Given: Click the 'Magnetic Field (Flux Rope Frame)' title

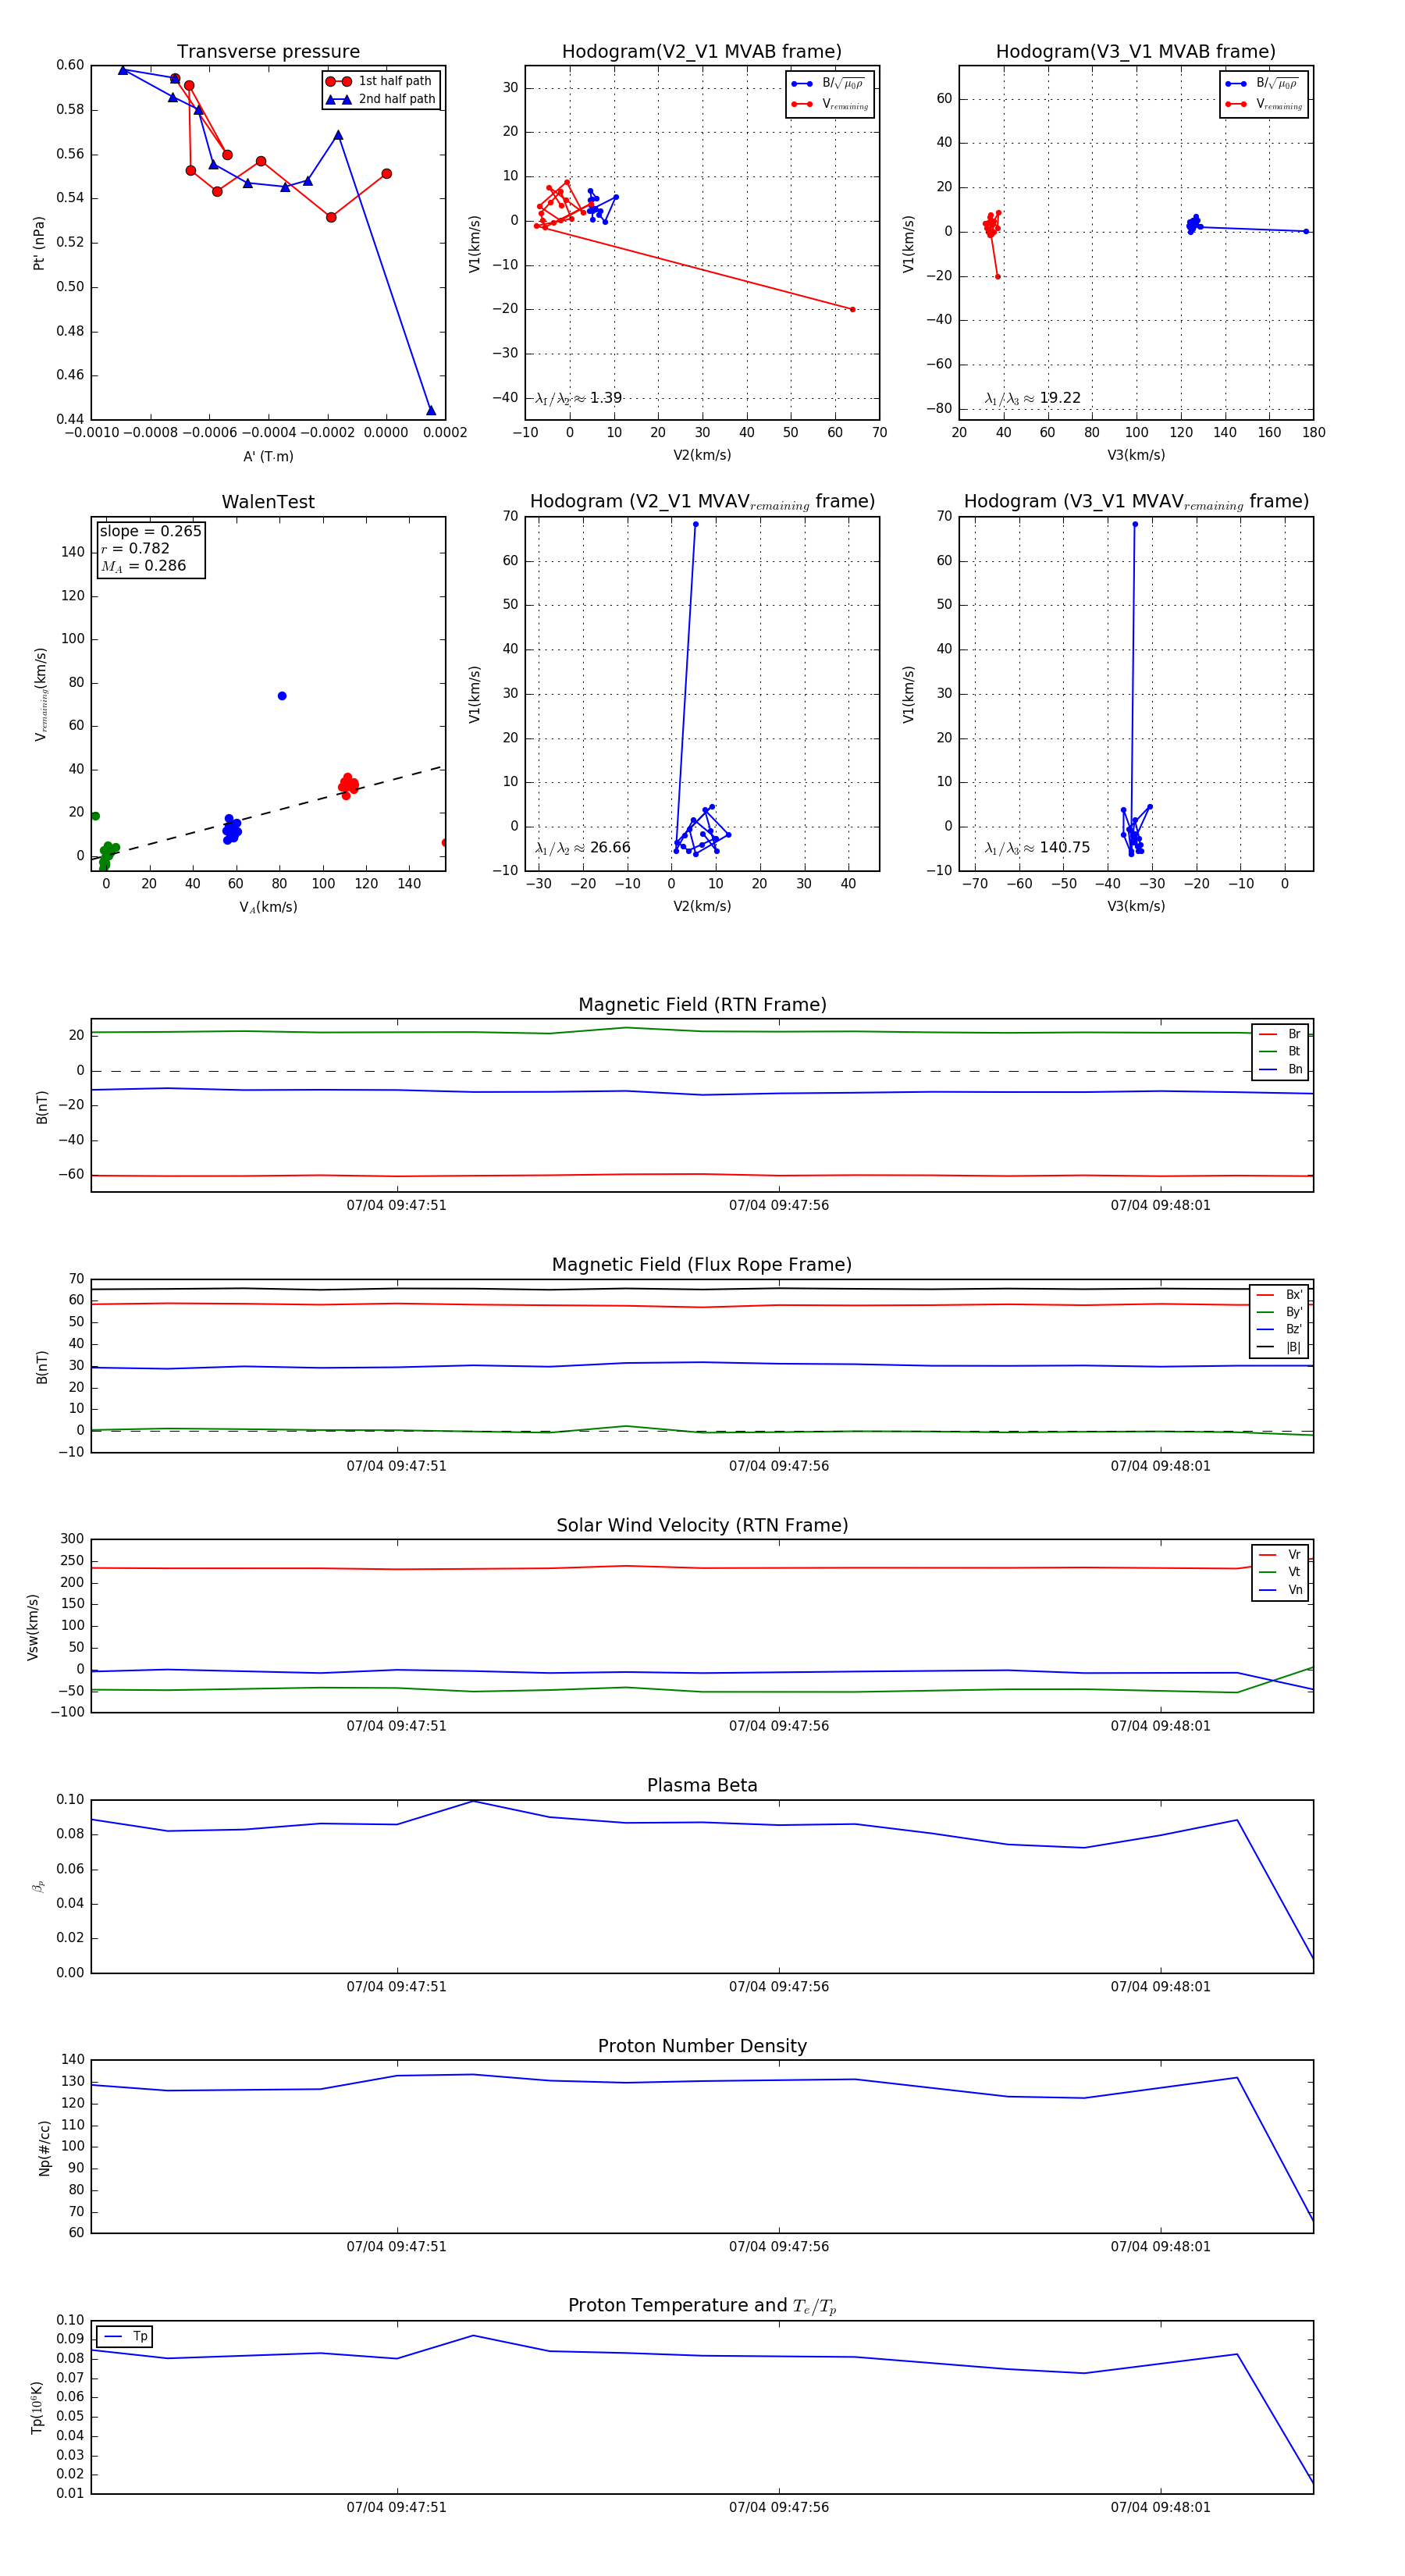Looking at the screenshot, I should [702, 1264].
